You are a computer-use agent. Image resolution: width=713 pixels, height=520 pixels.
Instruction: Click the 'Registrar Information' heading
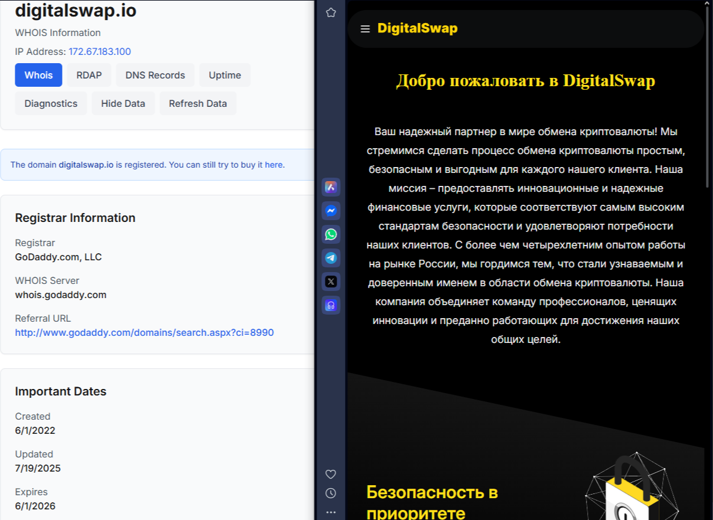[75, 218]
